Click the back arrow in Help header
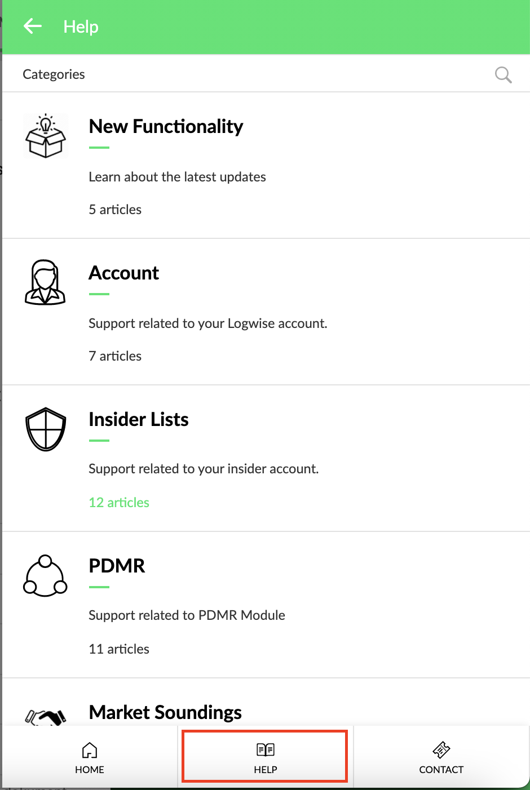The image size is (530, 790). pyautogui.click(x=33, y=26)
